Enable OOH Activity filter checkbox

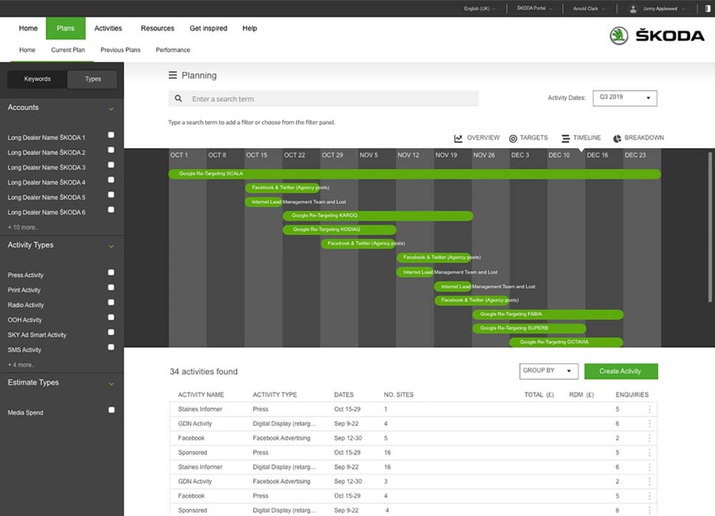pyautogui.click(x=111, y=317)
